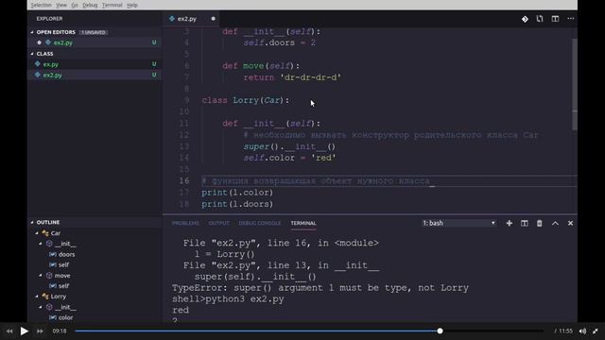
Task: Open the Debug menu
Action: point(90,5)
